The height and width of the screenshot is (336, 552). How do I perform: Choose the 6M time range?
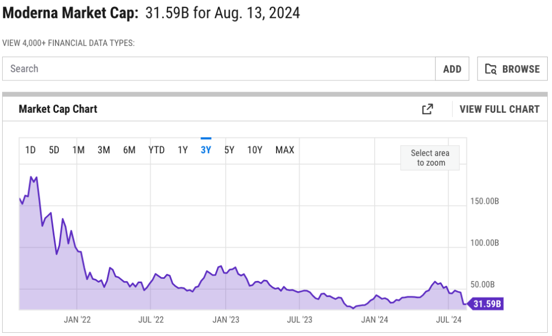click(129, 150)
